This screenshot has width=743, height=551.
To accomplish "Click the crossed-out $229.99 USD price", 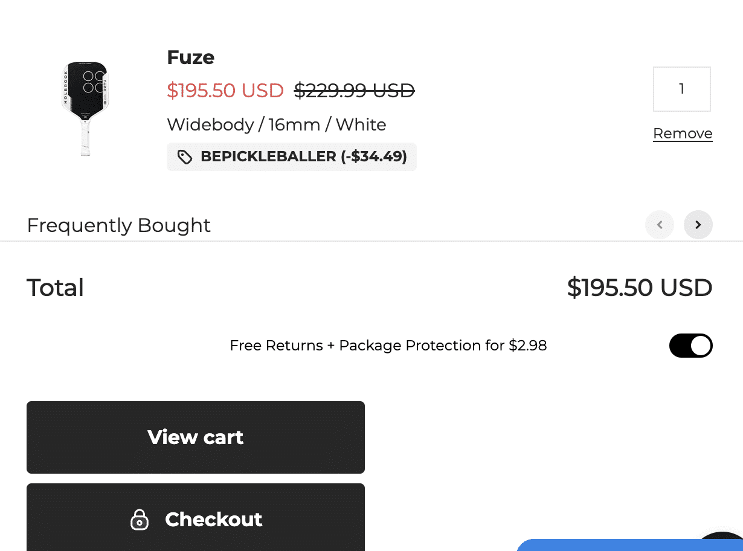I will (x=355, y=91).
